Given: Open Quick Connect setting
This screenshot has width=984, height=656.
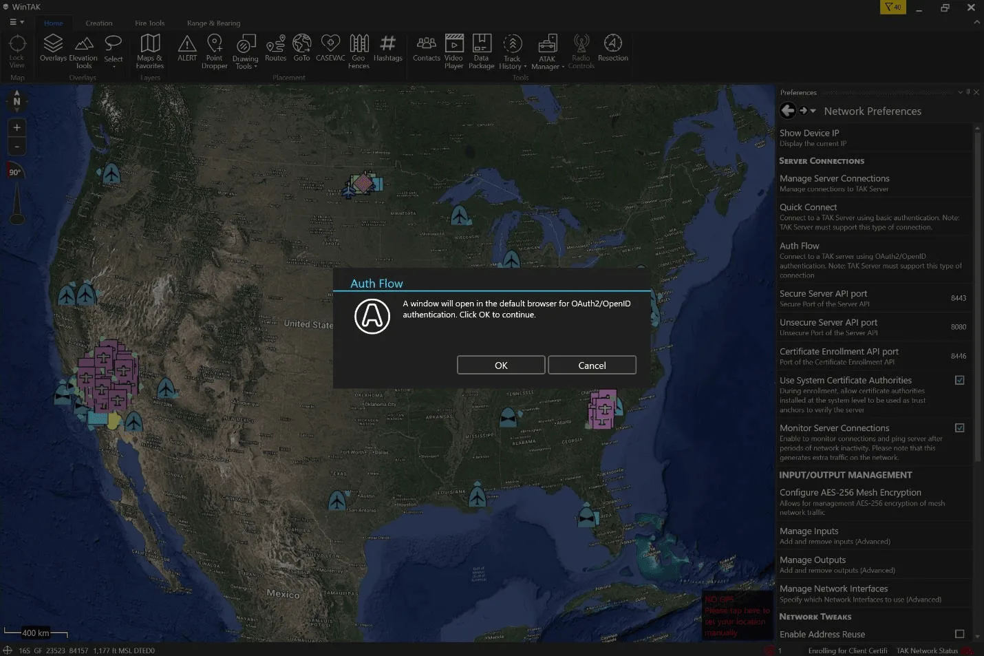Looking at the screenshot, I should [874, 216].
